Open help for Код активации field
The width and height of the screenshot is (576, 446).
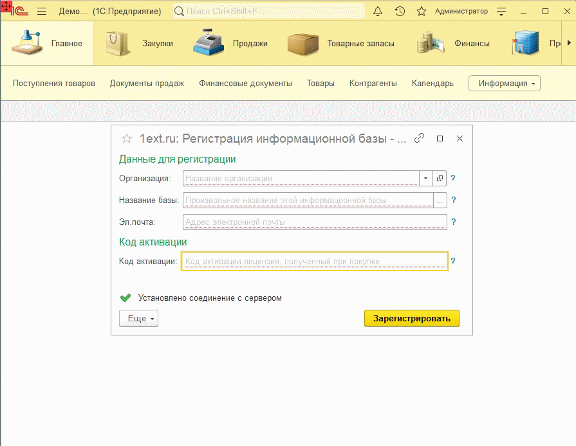pyautogui.click(x=453, y=260)
